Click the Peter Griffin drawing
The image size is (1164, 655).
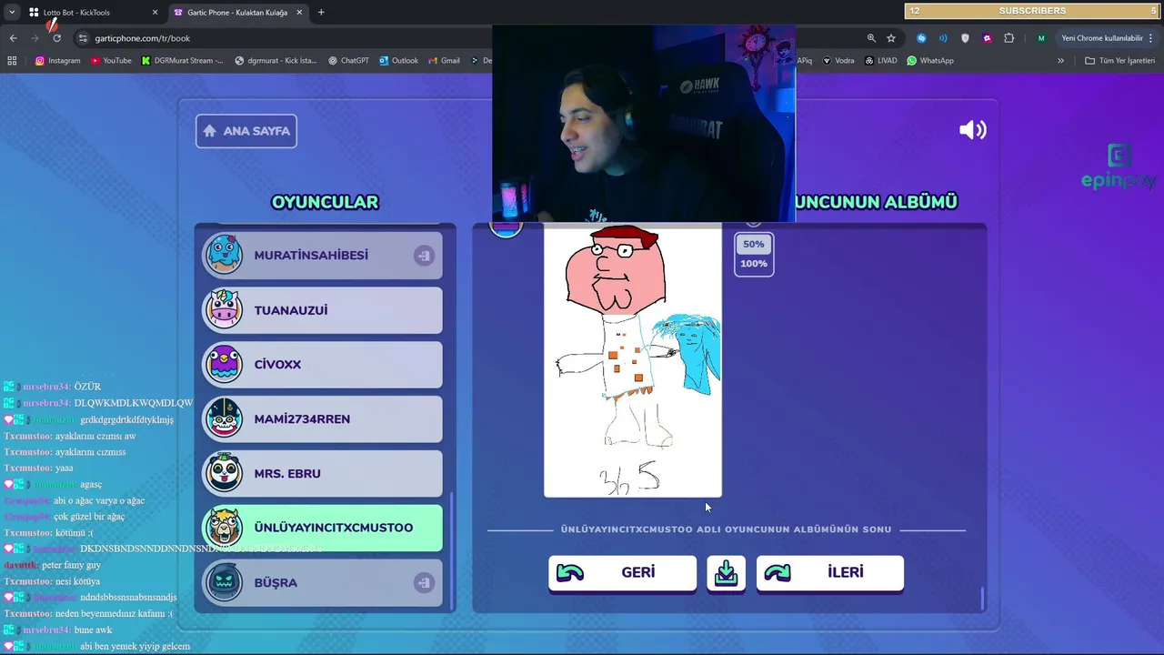point(633,361)
